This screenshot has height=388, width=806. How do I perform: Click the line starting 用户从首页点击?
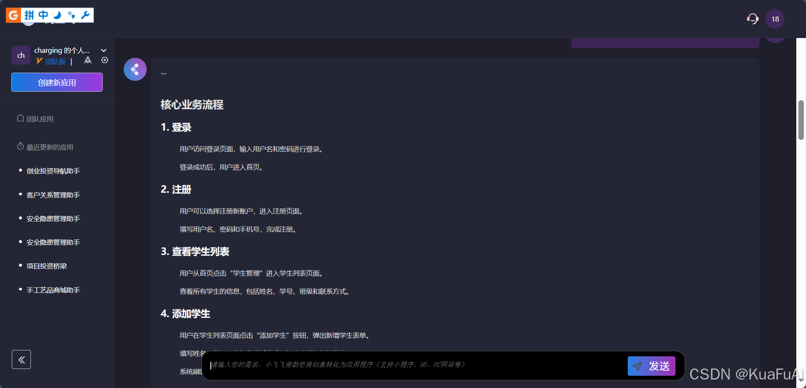pos(253,273)
